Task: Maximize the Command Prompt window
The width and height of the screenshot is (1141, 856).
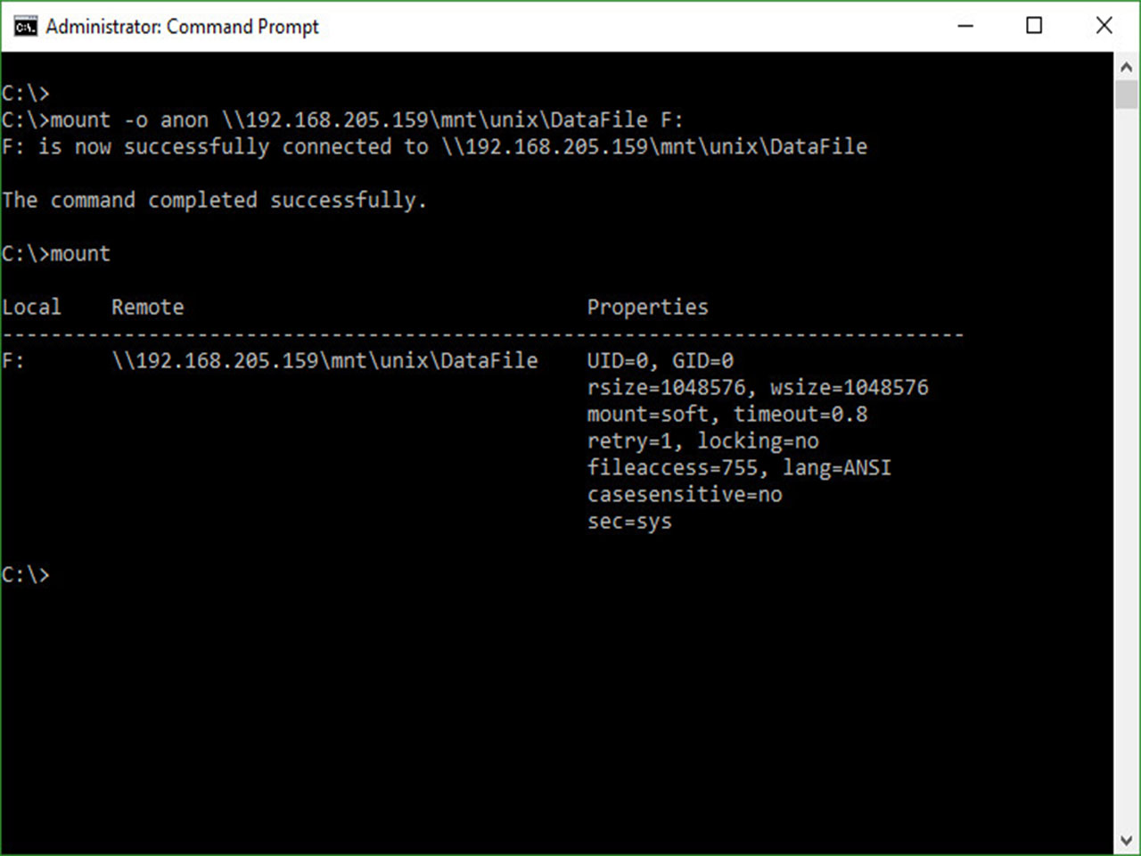Action: pyautogui.click(x=1034, y=26)
